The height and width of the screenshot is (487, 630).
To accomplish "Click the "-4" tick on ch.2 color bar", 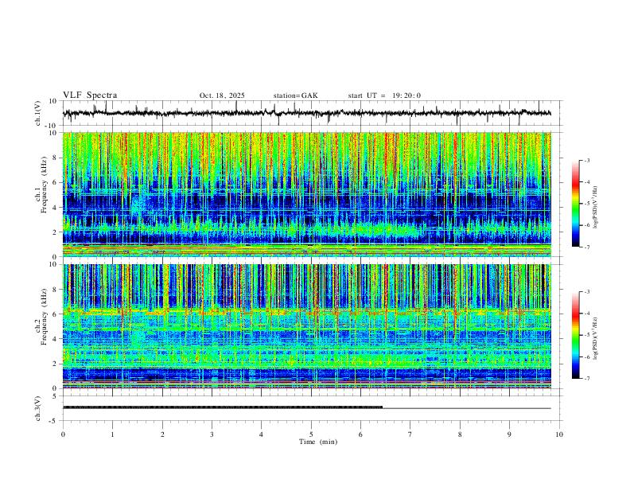I will (x=586, y=314).
